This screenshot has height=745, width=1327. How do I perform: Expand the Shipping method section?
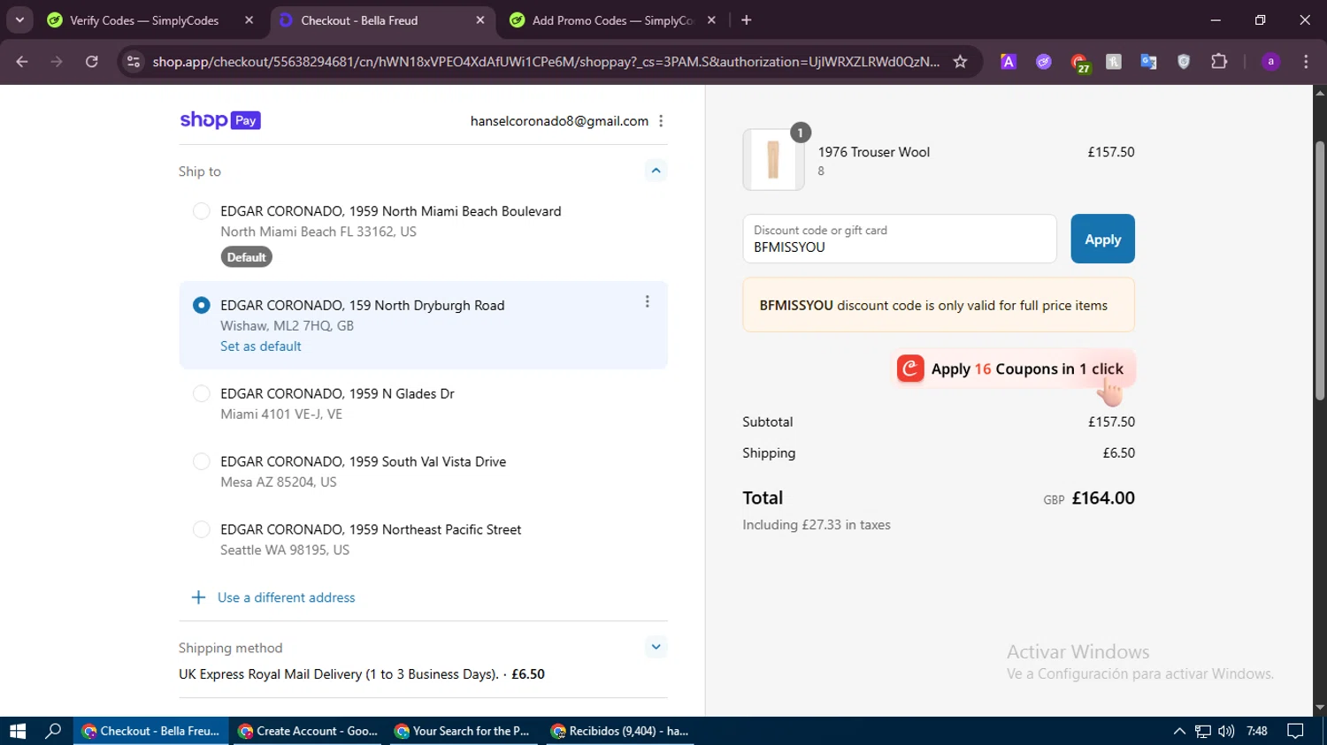point(656,647)
